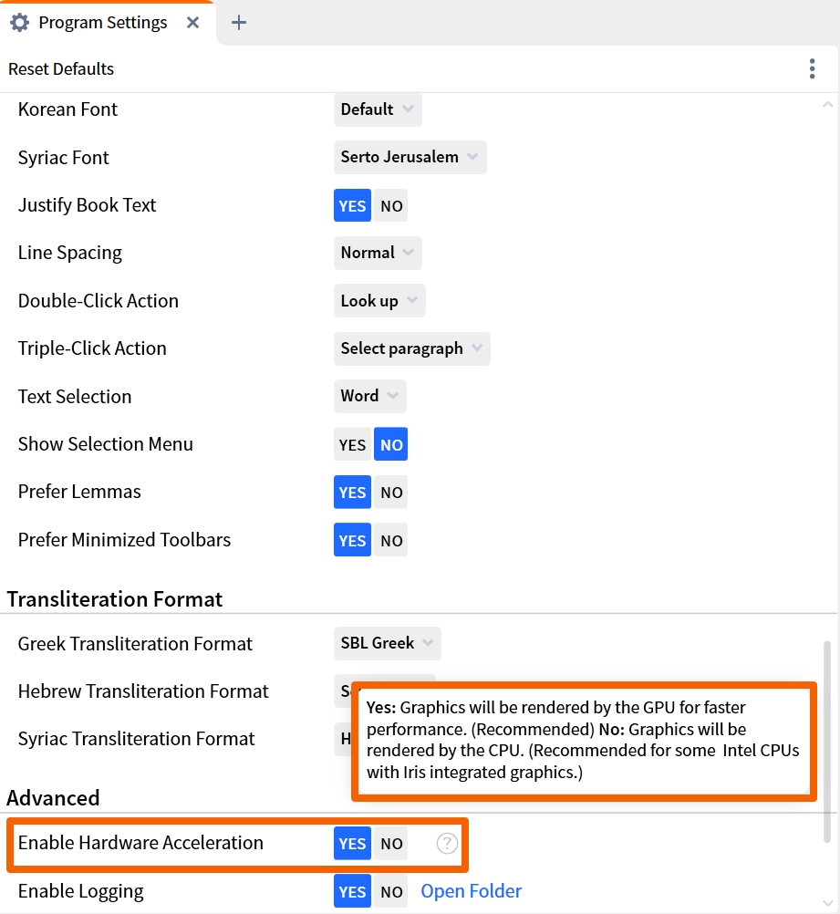The image size is (840, 914).
Task: Open a new tab with plus icon
Action: coord(239,23)
